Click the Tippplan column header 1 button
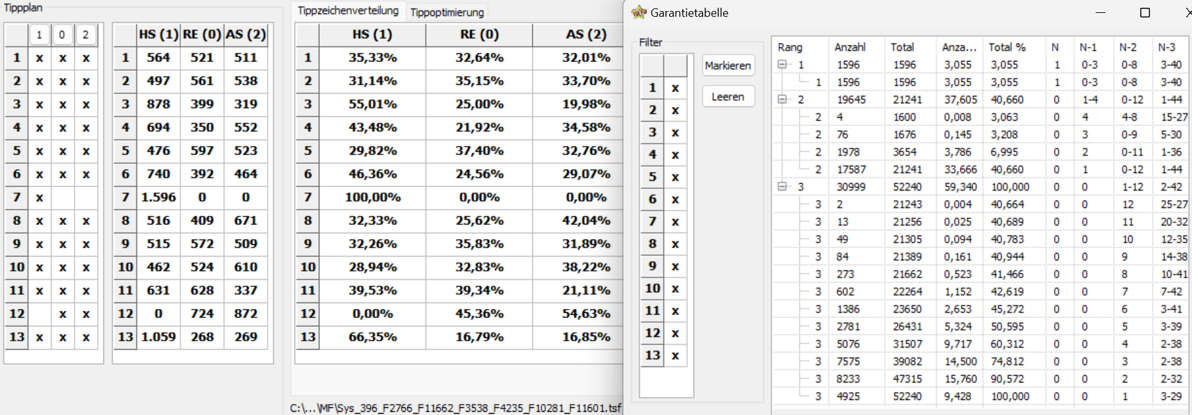Screen dimensions: 1192x415 pos(39,35)
